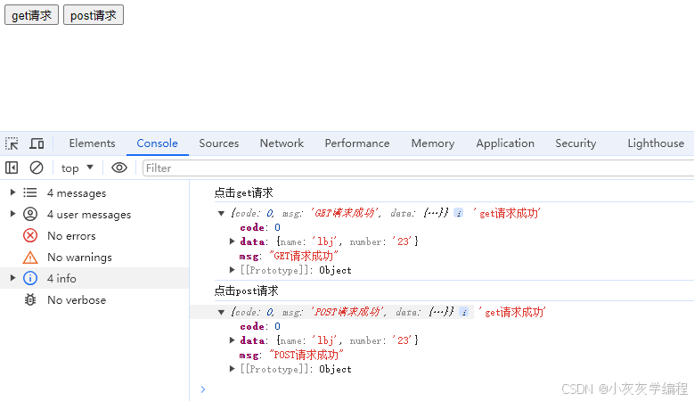Select the inspect element picker icon
This screenshot has height=401, width=694.
pos(12,143)
